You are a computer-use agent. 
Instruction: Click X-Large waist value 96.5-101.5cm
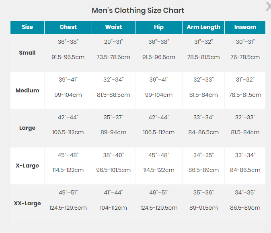113,170
